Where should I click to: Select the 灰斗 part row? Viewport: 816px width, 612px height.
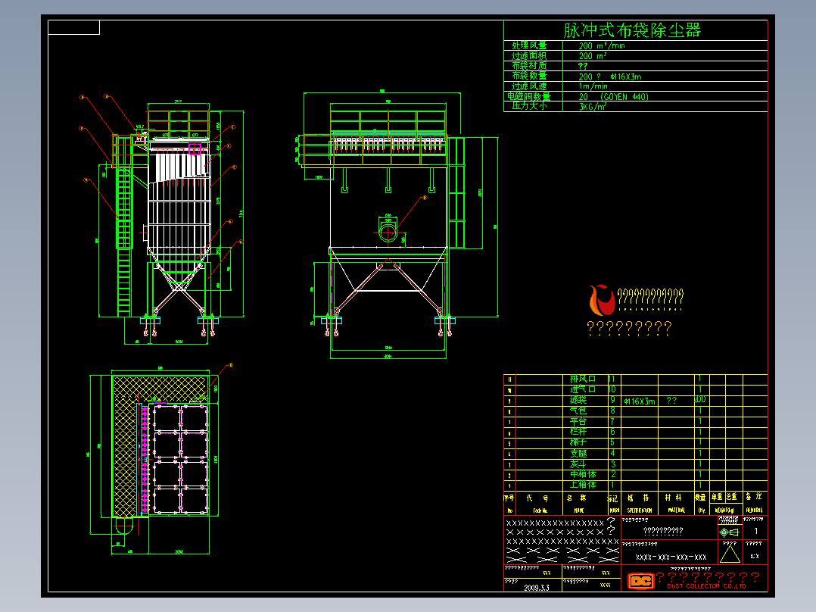click(635, 464)
